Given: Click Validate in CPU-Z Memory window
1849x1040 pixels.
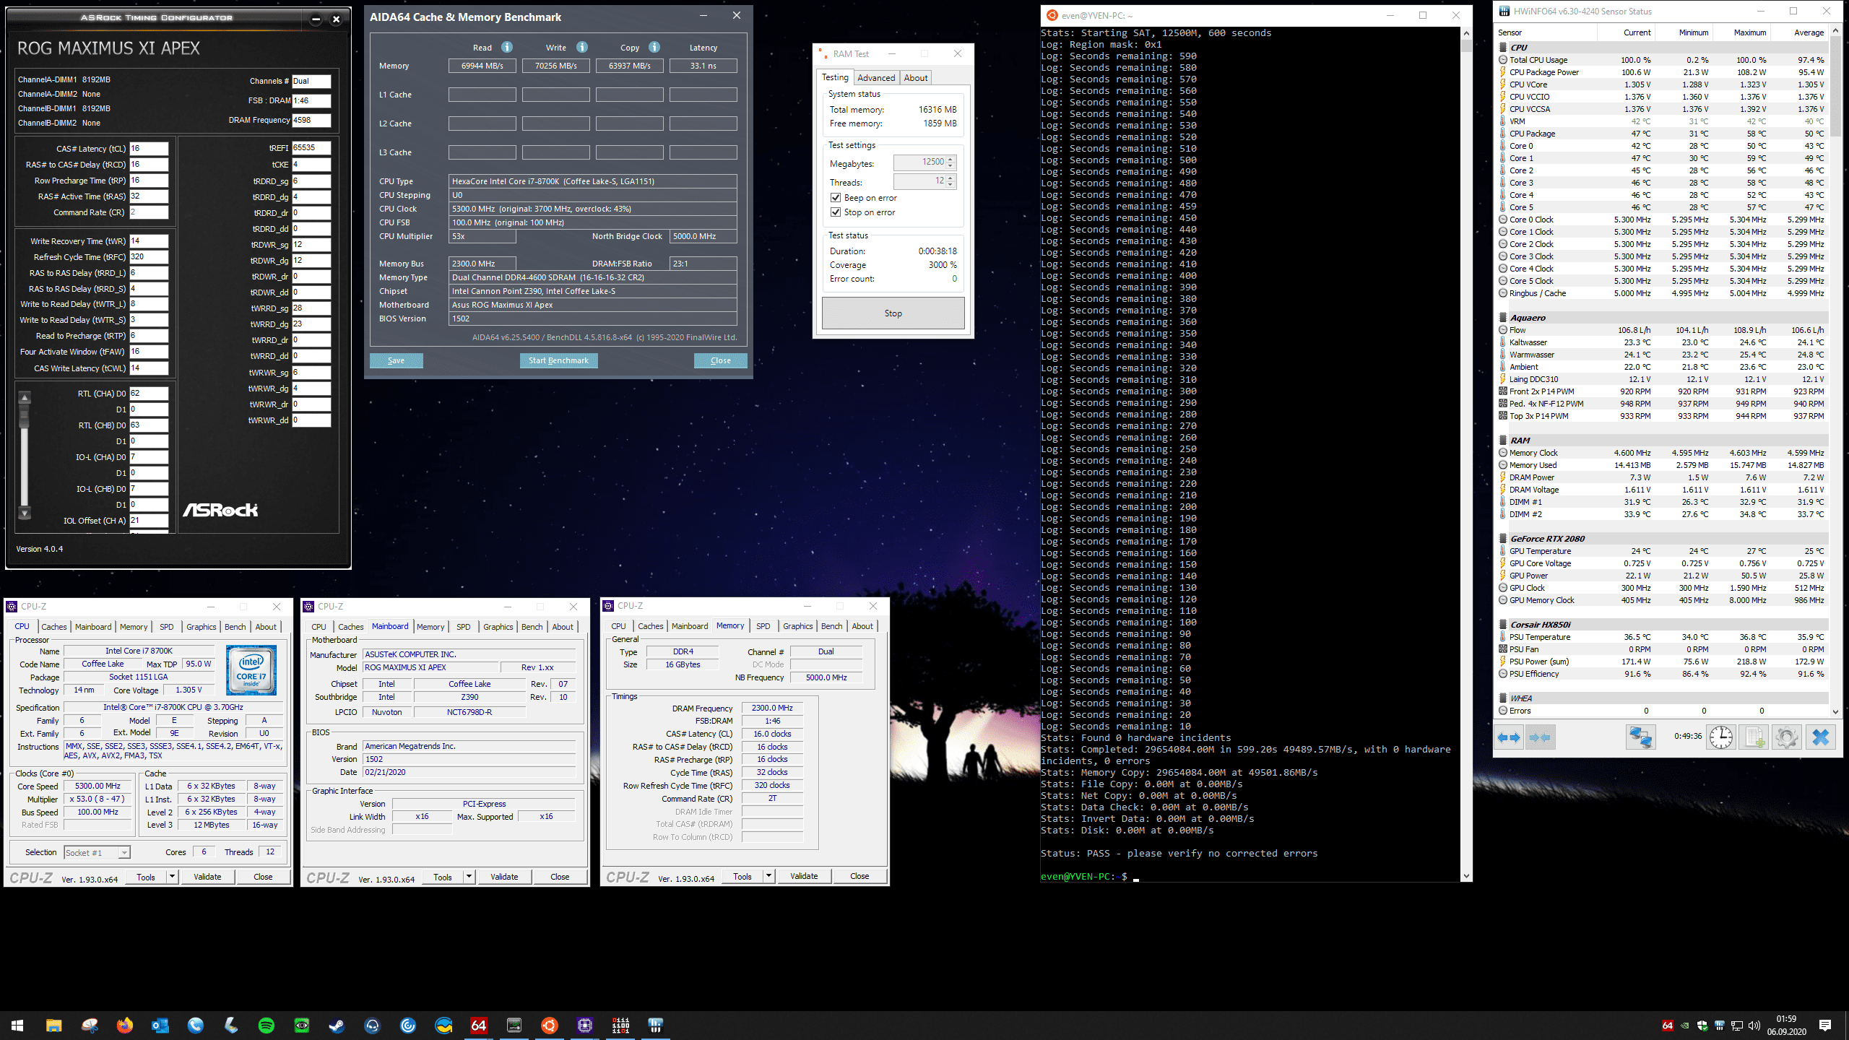Looking at the screenshot, I should [x=804, y=876].
